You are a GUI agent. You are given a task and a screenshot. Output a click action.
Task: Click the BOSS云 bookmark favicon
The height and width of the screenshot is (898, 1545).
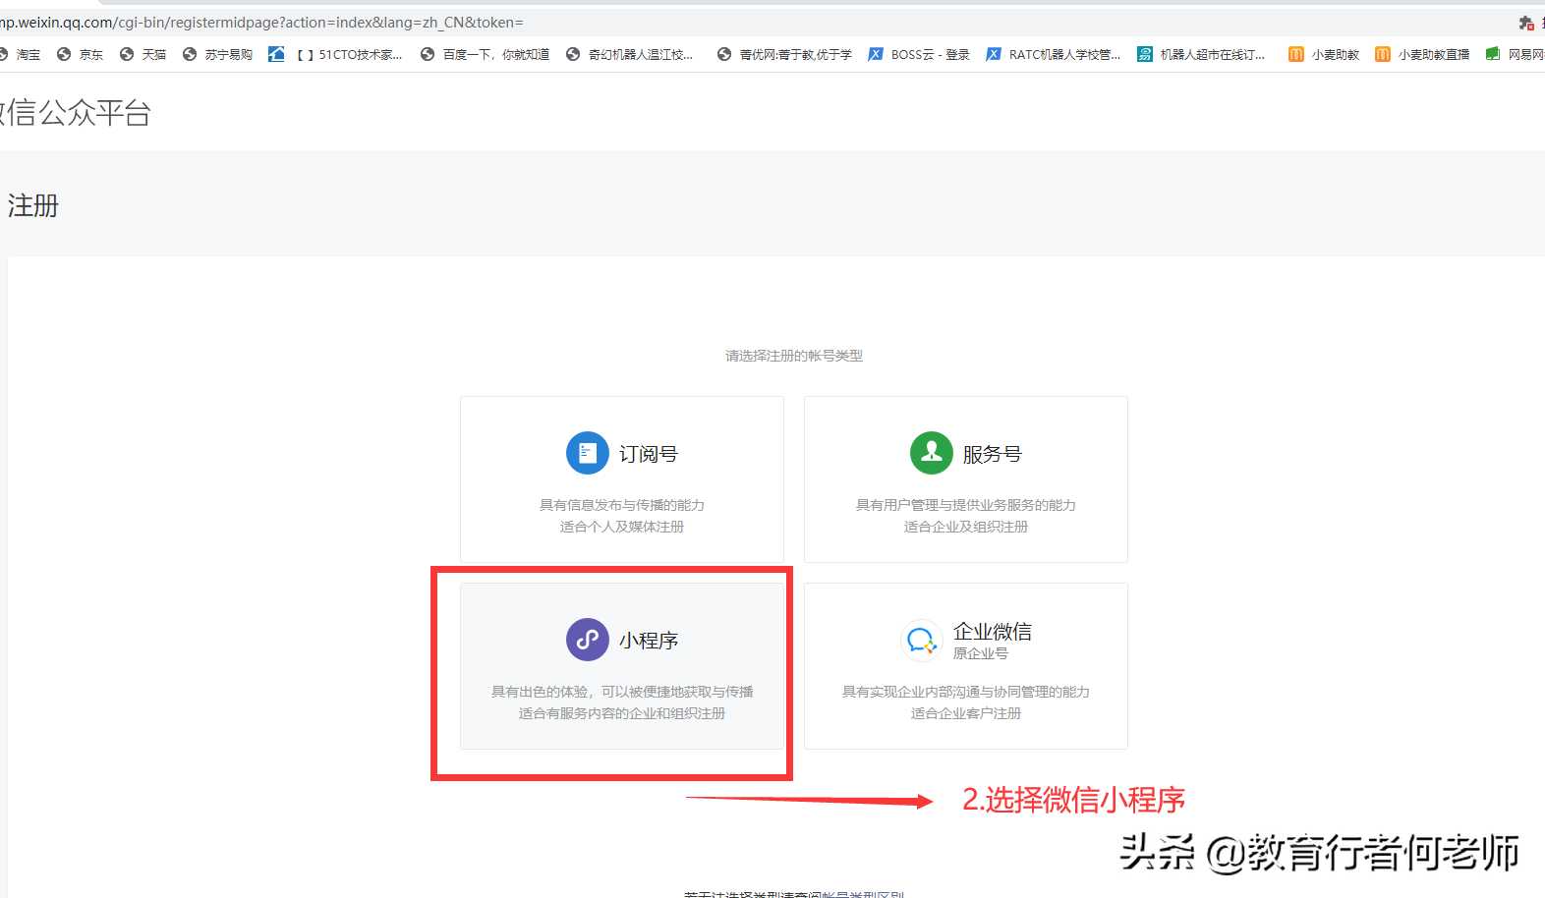[x=876, y=54]
